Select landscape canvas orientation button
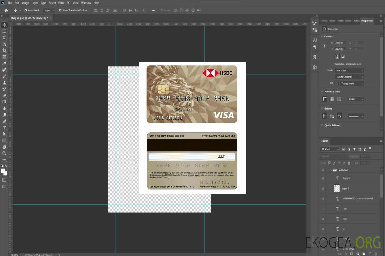Screen dimensions: 385x256 pos(343,57)
